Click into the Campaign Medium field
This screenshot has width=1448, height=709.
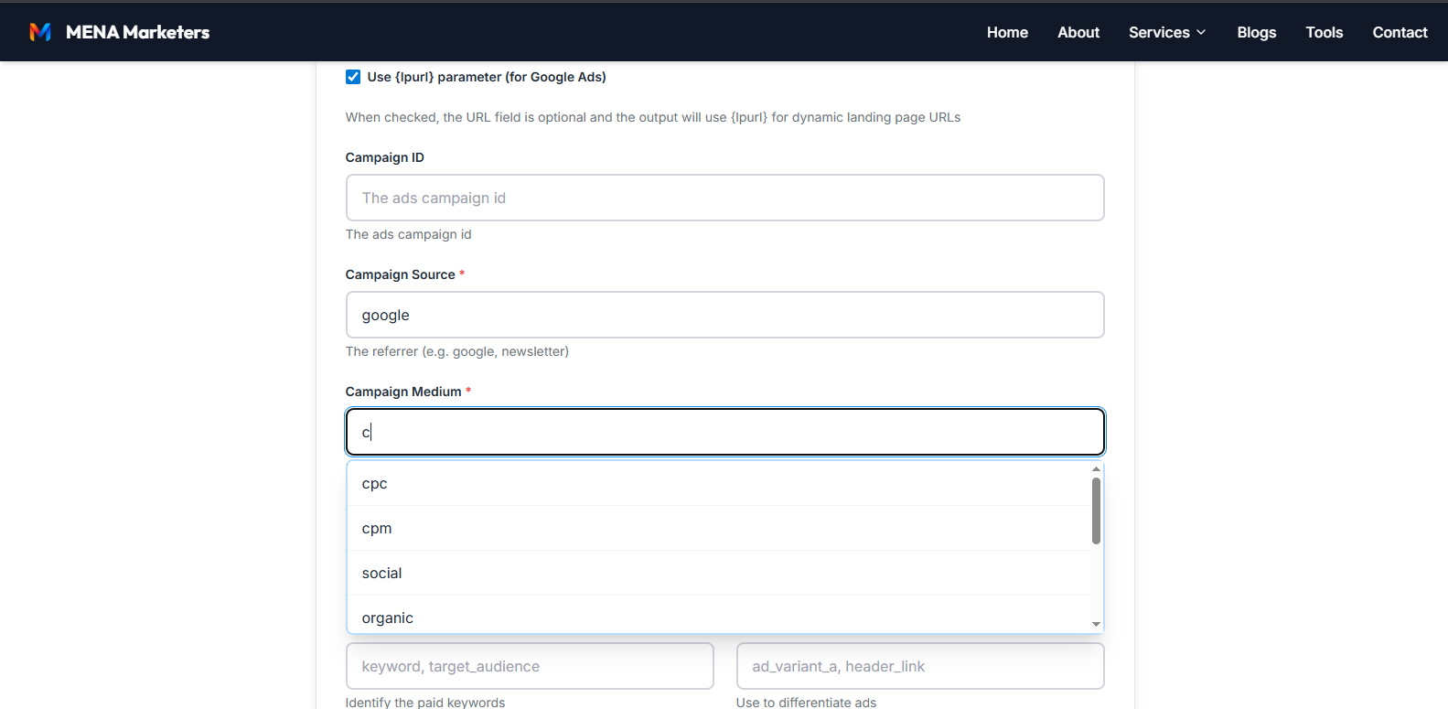point(724,432)
